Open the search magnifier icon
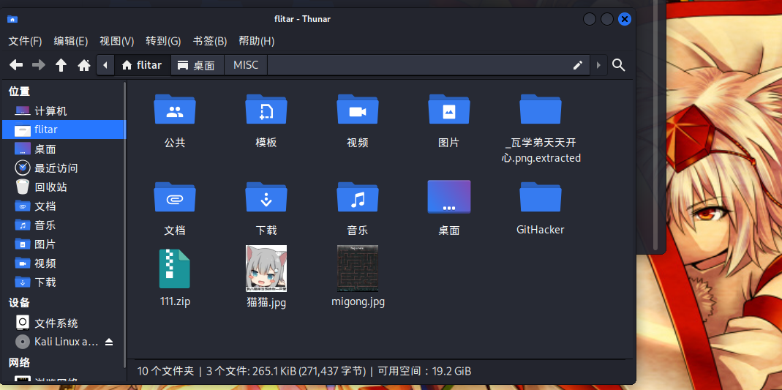 click(618, 65)
